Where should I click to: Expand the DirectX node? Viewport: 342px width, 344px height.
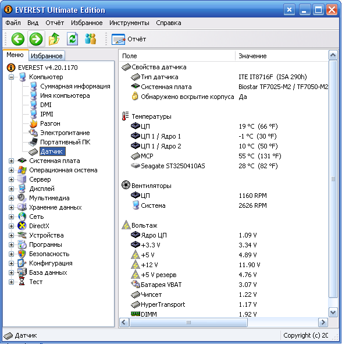11,226
